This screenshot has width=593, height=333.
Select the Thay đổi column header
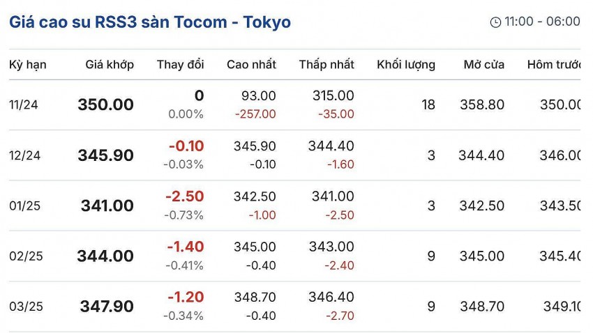(x=180, y=65)
